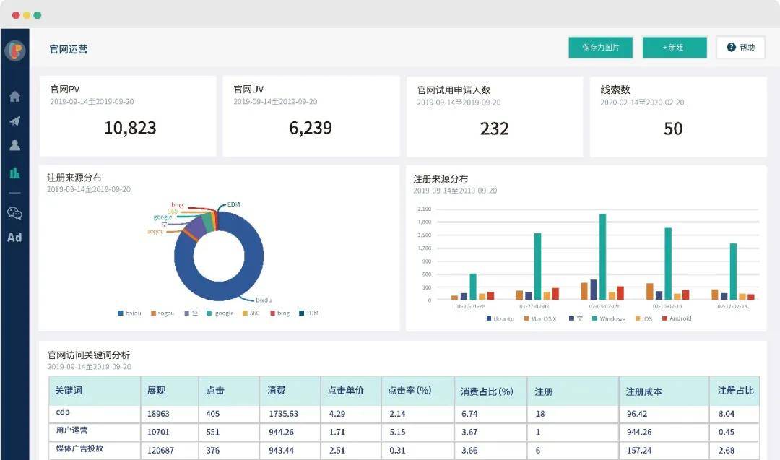Click the question mark help icon
Image resolution: width=780 pixels, height=460 pixels.
point(730,47)
